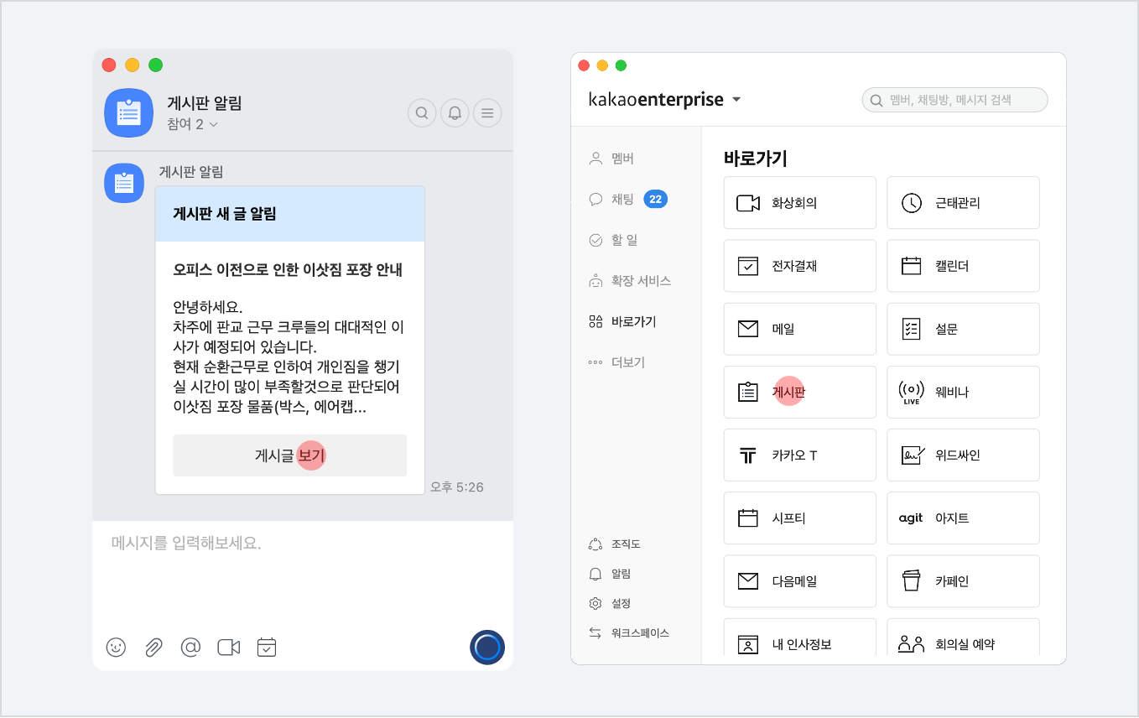Expand the 참여 2 participants chevron
The width and height of the screenshot is (1139, 718).
(x=213, y=124)
